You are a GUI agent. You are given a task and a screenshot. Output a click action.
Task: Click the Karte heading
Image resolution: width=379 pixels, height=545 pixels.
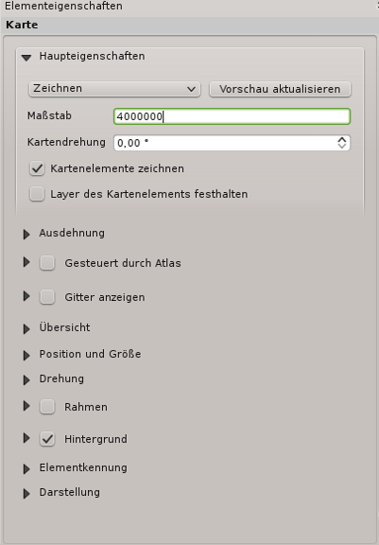click(22, 25)
